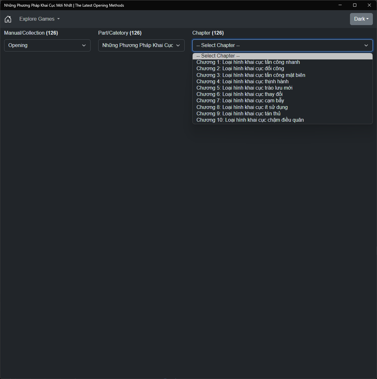Pick Chương 6: thay đổi

pyautogui.click(x=239, y=94)
